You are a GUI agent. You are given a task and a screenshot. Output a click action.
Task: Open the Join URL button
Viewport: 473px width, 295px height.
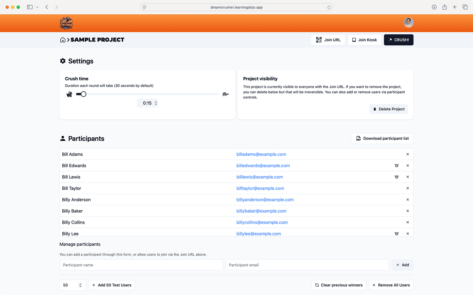click(328, 40)
